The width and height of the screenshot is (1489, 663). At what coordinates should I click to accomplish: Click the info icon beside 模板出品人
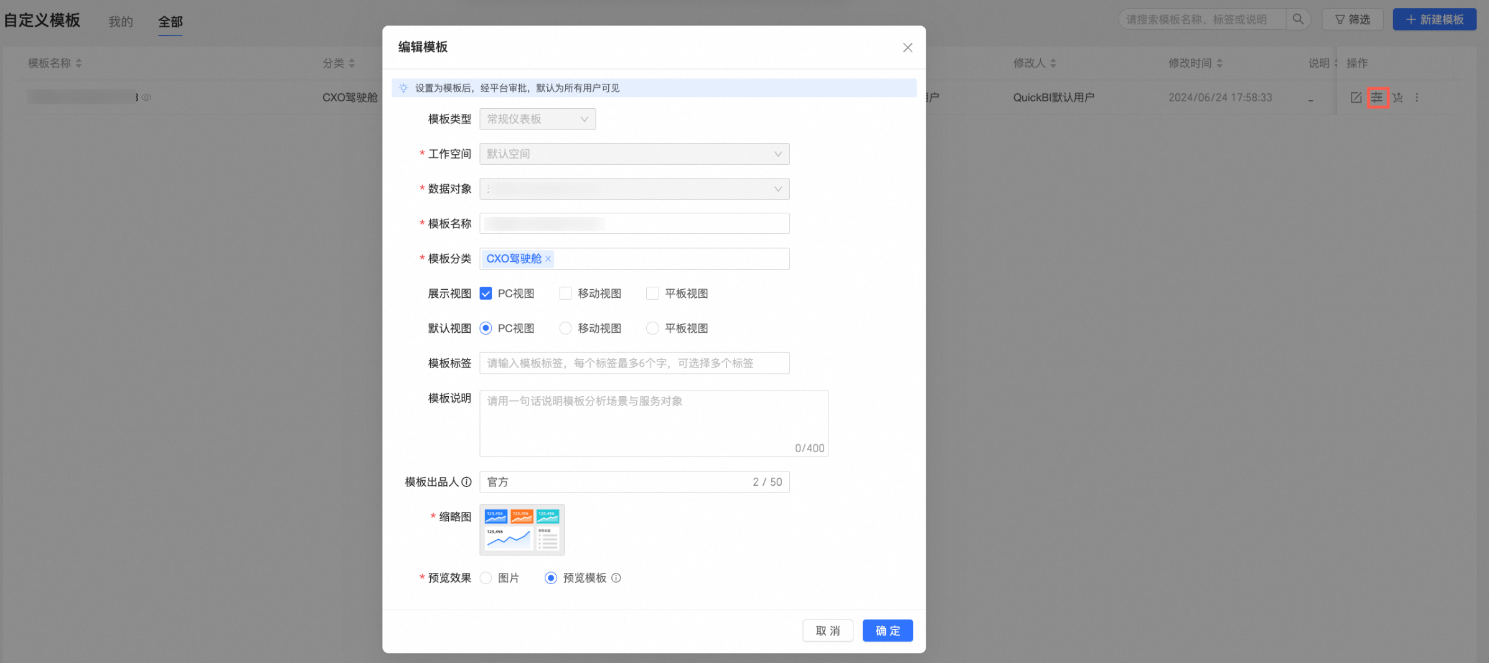tap(466, 482)
